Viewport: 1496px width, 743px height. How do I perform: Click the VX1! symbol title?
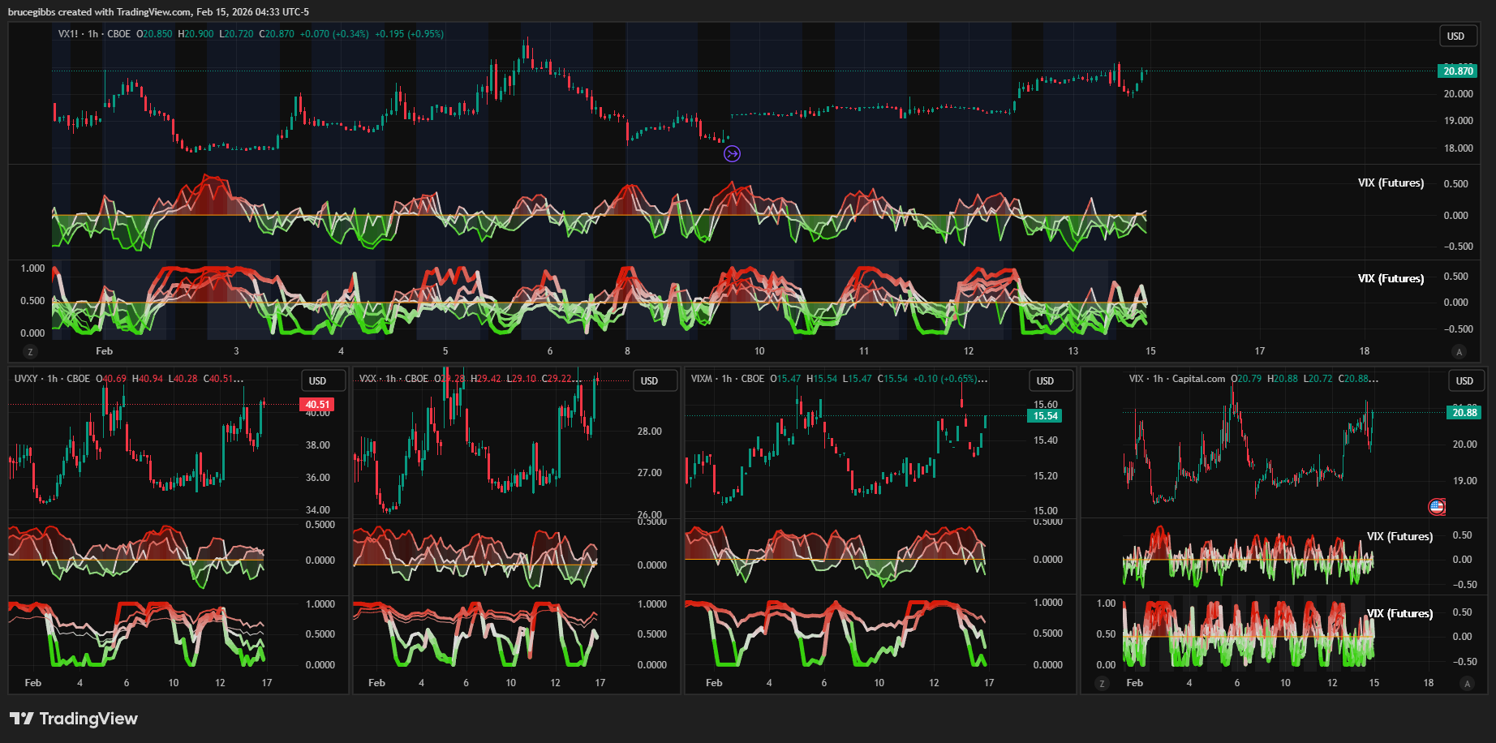(68, 34)
